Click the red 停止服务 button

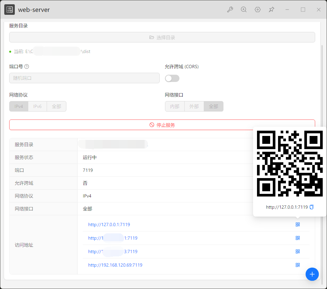click(162, 125)
